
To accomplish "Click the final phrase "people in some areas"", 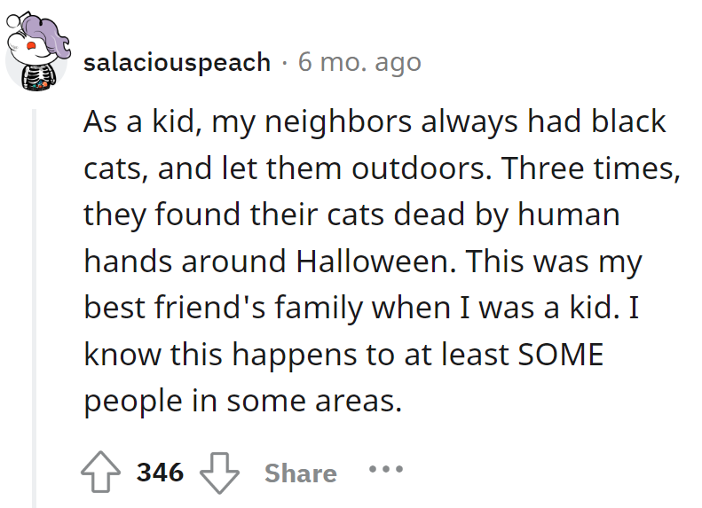I will point(242,402).
